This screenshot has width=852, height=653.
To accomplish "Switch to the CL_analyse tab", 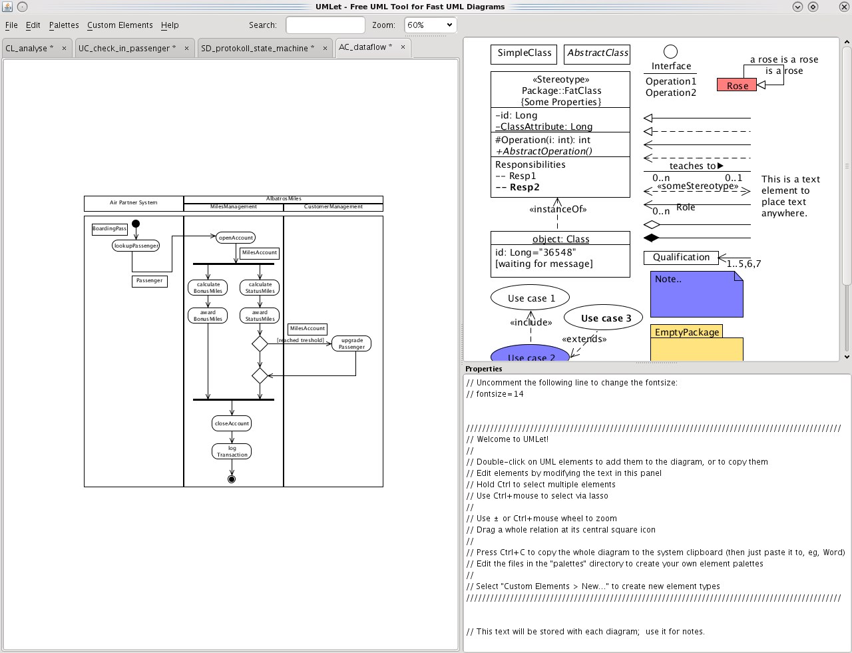I will coord(29,48).
